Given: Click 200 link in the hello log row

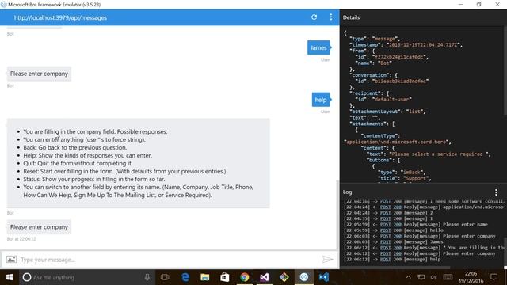Looking at the screenshot, I should click(398, 230).
